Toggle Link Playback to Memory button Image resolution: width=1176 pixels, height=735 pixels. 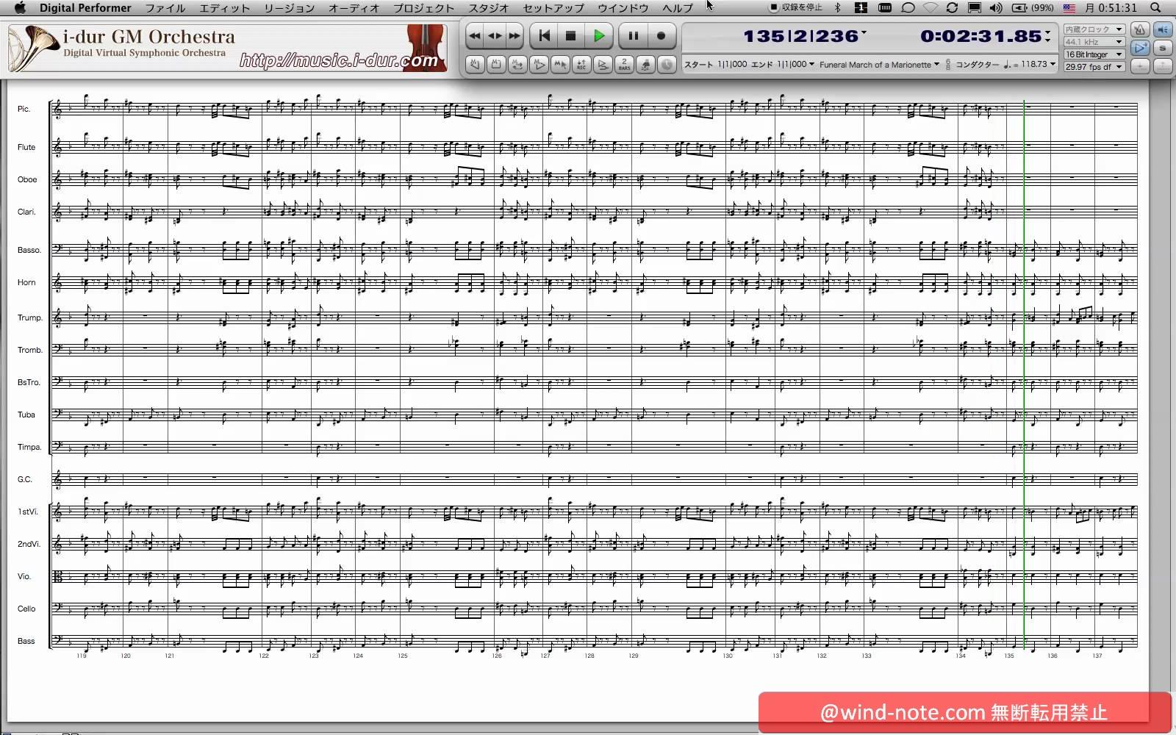(539, 65)
